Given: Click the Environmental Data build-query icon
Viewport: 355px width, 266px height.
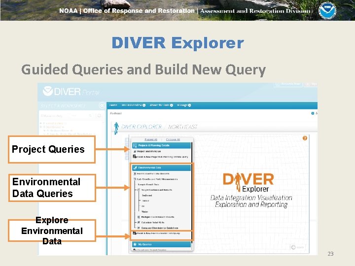Looking at the screenshot, I should click(135, 233).
